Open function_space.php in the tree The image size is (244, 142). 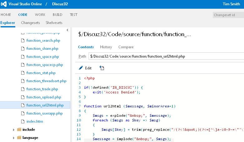tap(42, 57)
